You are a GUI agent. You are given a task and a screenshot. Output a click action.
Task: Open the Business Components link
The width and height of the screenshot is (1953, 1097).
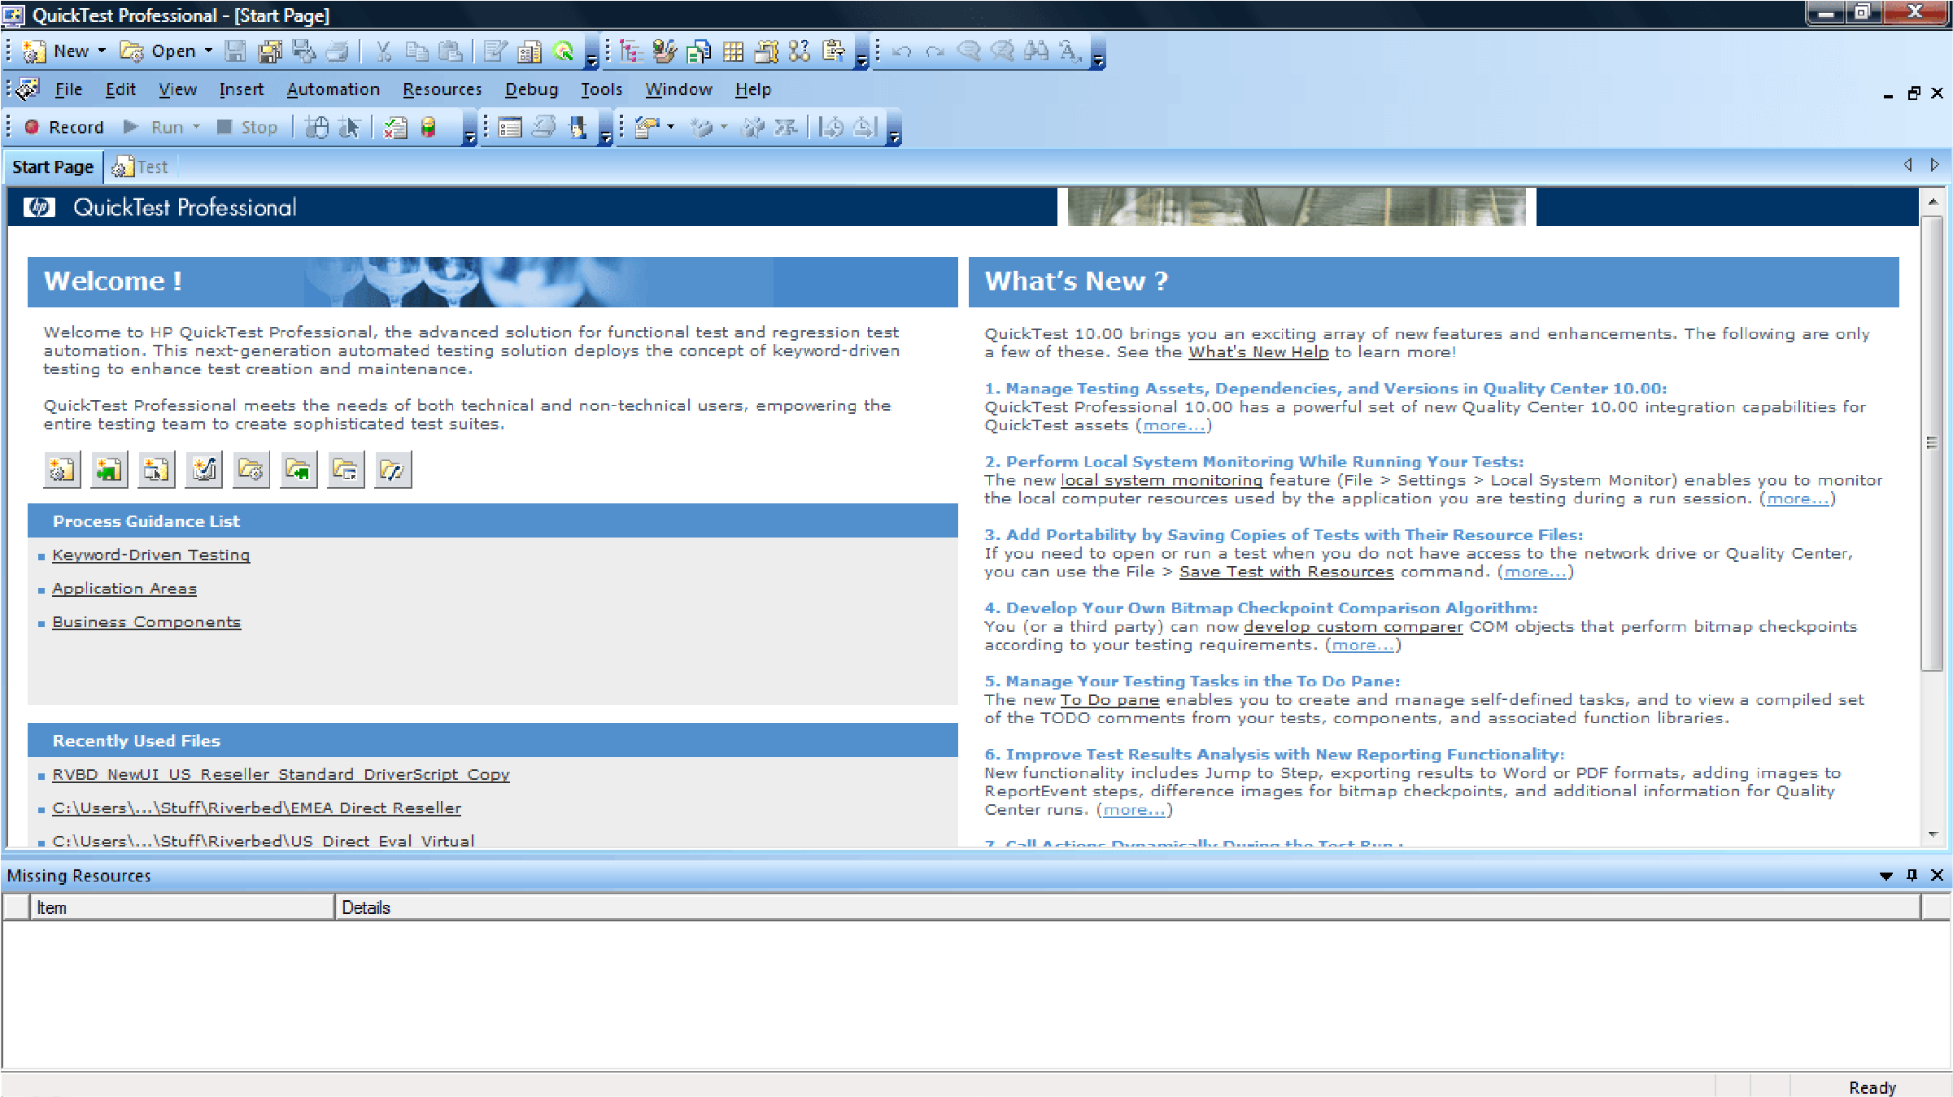pyautogui.click(x=146, y=622)
